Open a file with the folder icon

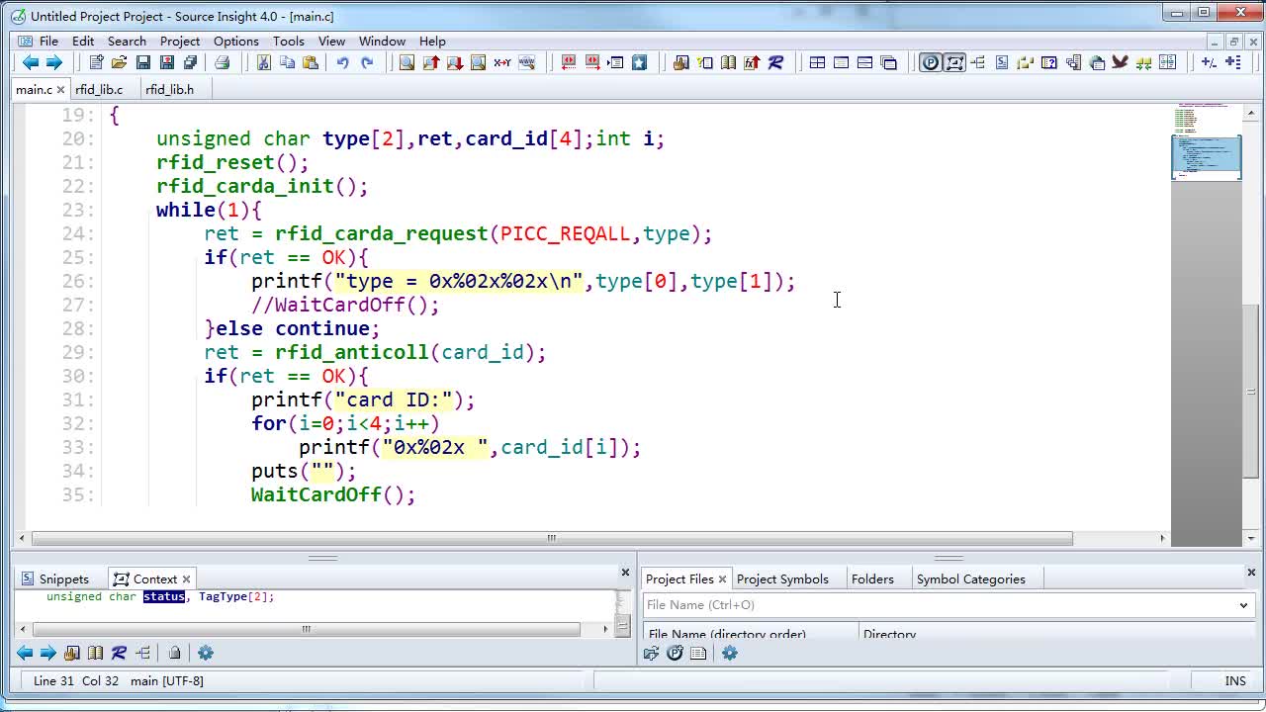(120, 62)
